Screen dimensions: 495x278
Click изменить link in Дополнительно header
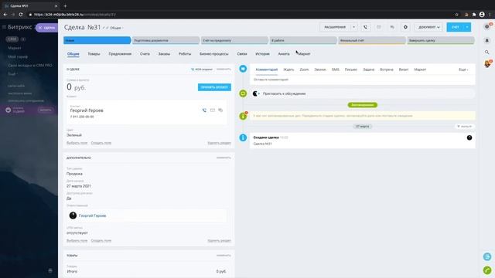point(224,158)
